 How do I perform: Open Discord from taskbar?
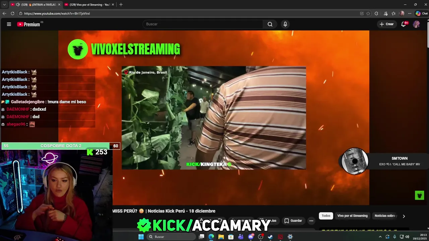(251, 237)
